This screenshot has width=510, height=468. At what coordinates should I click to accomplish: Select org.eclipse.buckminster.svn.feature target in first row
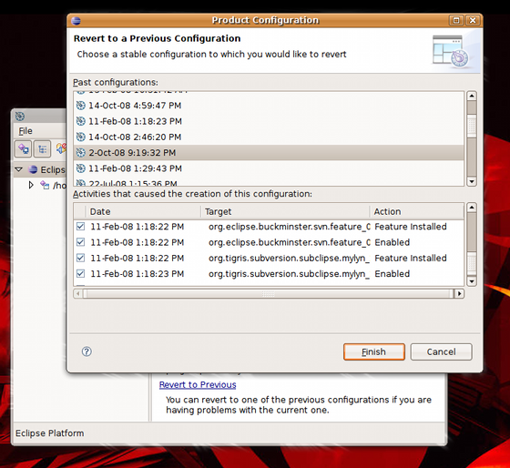290,227
